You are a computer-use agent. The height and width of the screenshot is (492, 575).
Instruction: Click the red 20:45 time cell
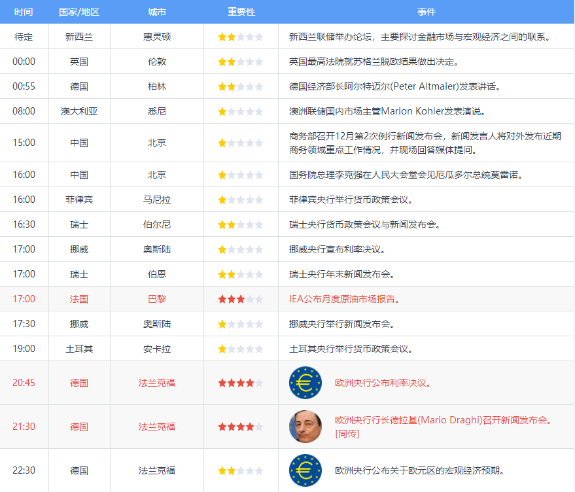click(x=24, y=383)
